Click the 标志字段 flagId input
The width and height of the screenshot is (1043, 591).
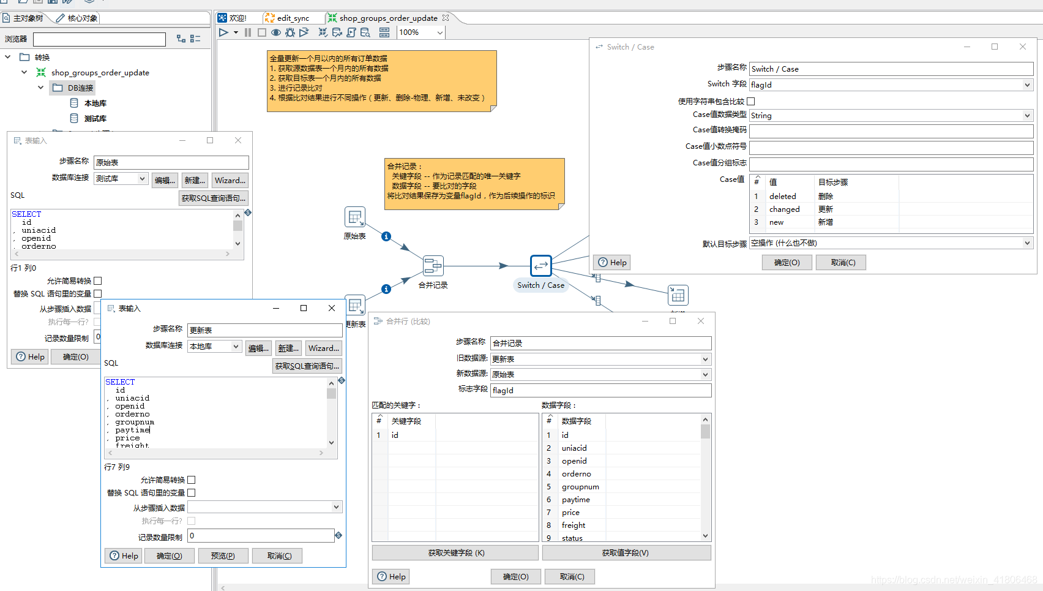pos(601,391)
